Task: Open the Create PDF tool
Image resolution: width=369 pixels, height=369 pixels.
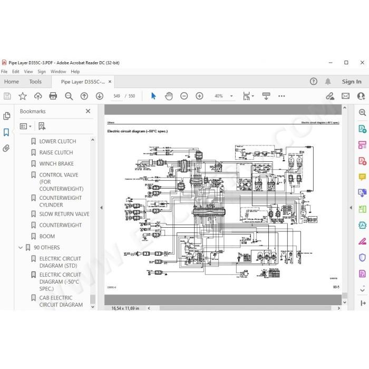Action: pos(362,161)
